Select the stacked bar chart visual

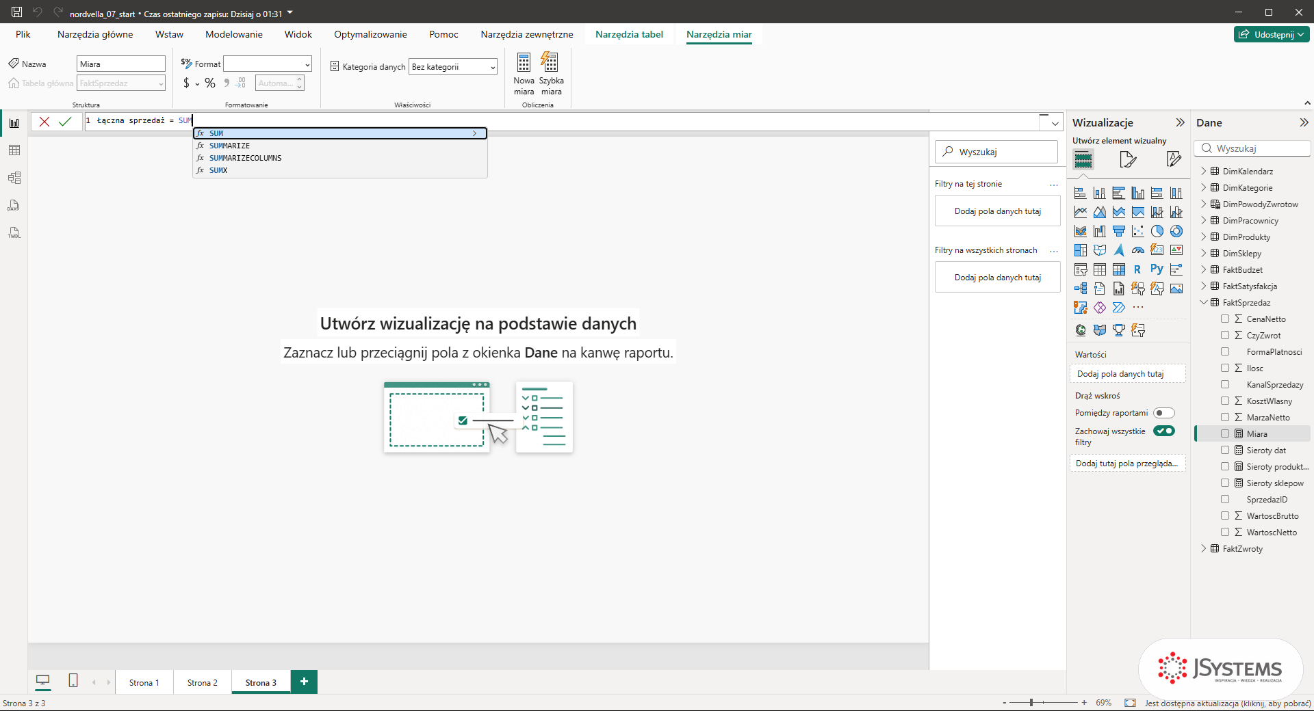[1081, 193]
